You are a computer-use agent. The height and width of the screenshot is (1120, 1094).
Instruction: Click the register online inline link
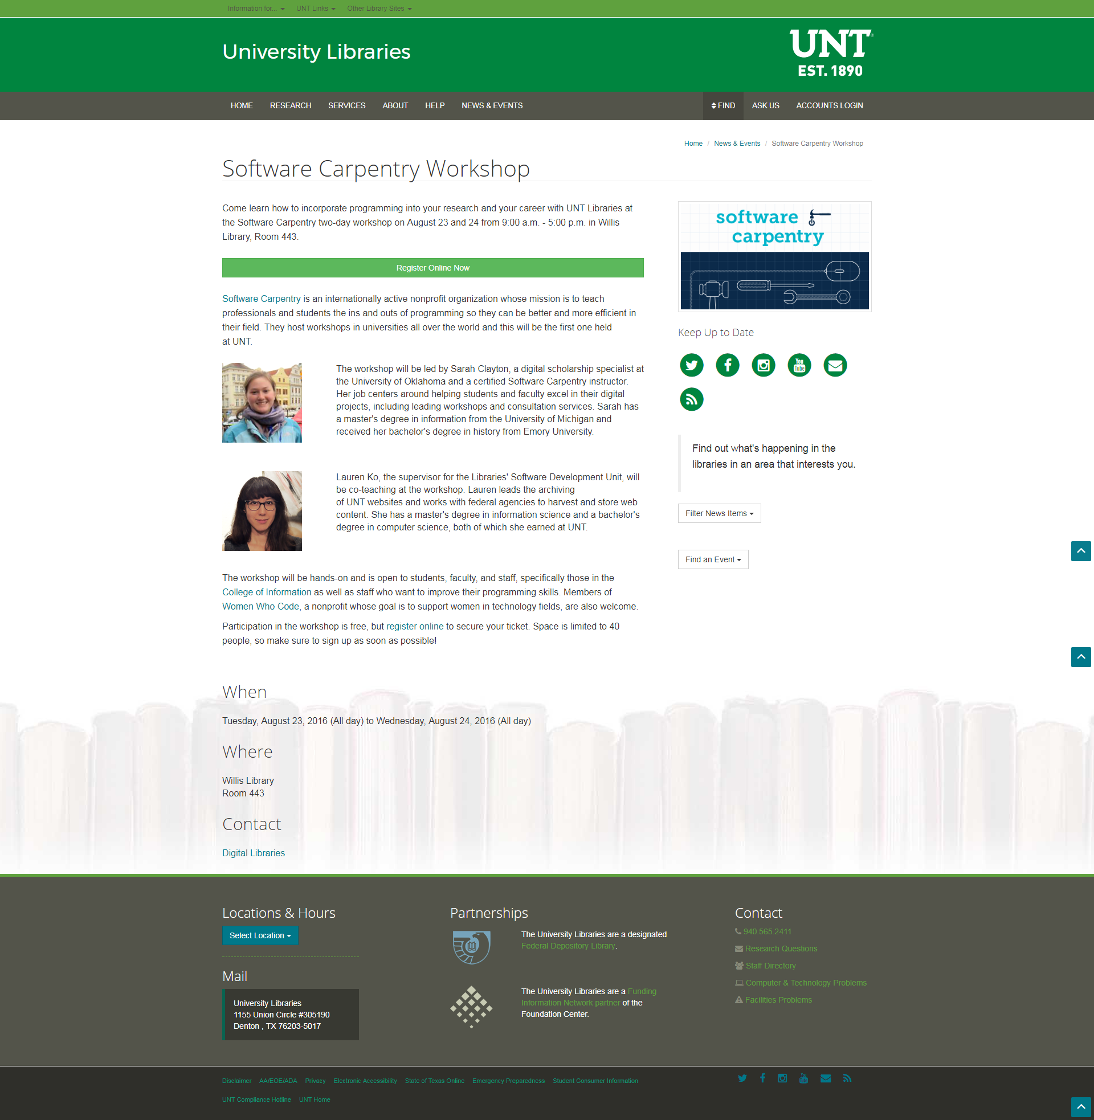point(415,627)
